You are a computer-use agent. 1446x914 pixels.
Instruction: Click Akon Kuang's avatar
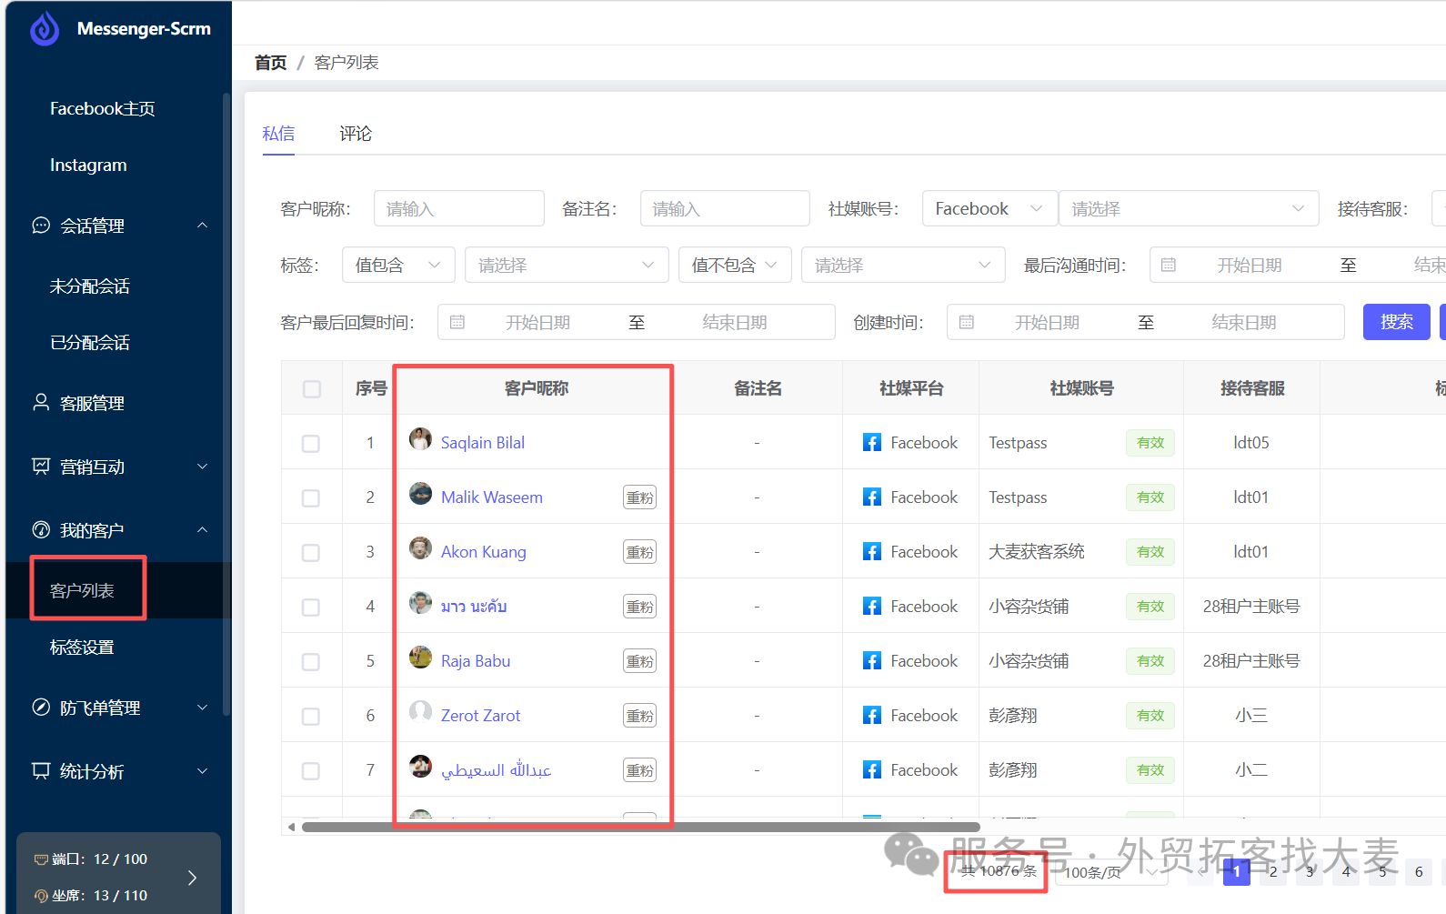point(420,548)
